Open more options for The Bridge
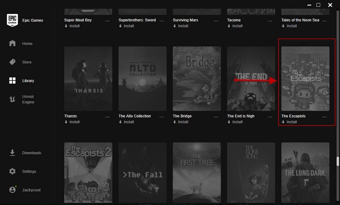The width and height of the screenshot is (340, 205). pyautogui.click(x=216, y=117)
